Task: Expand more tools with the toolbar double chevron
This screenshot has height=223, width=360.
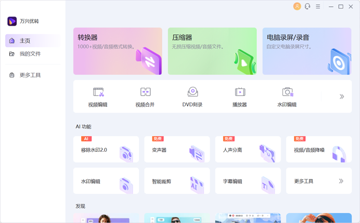Action: 342,97
